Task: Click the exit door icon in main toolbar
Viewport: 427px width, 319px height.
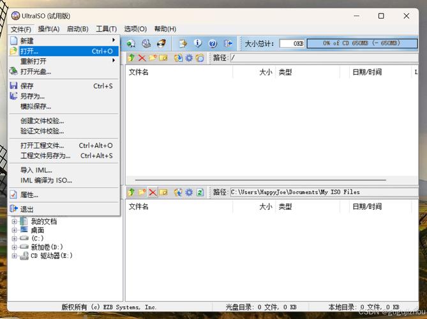Action: [x=228, y=43]
